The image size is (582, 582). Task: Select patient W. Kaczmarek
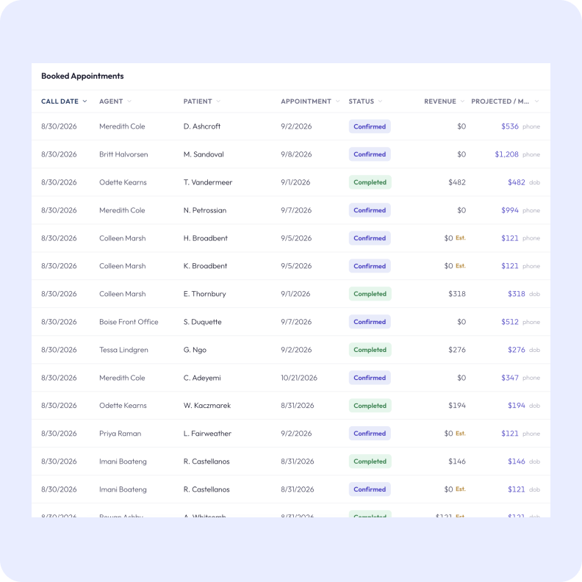(x=207, y=406)
